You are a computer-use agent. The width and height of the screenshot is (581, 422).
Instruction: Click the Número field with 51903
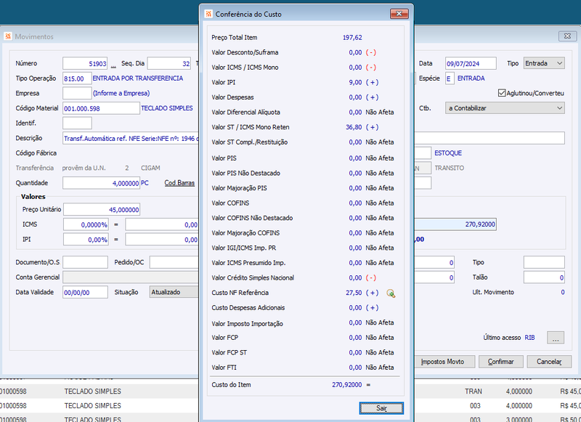point(85,63)
